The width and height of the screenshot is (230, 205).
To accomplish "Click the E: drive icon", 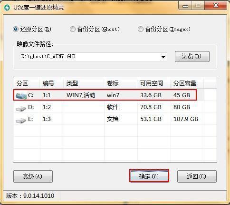I will click(21, 120).
